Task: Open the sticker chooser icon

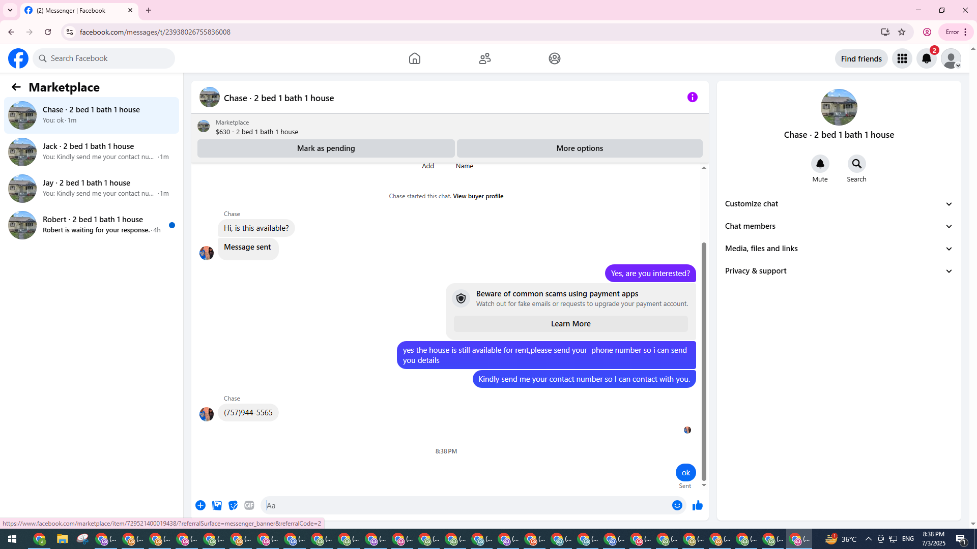Action: coord(233,505)
